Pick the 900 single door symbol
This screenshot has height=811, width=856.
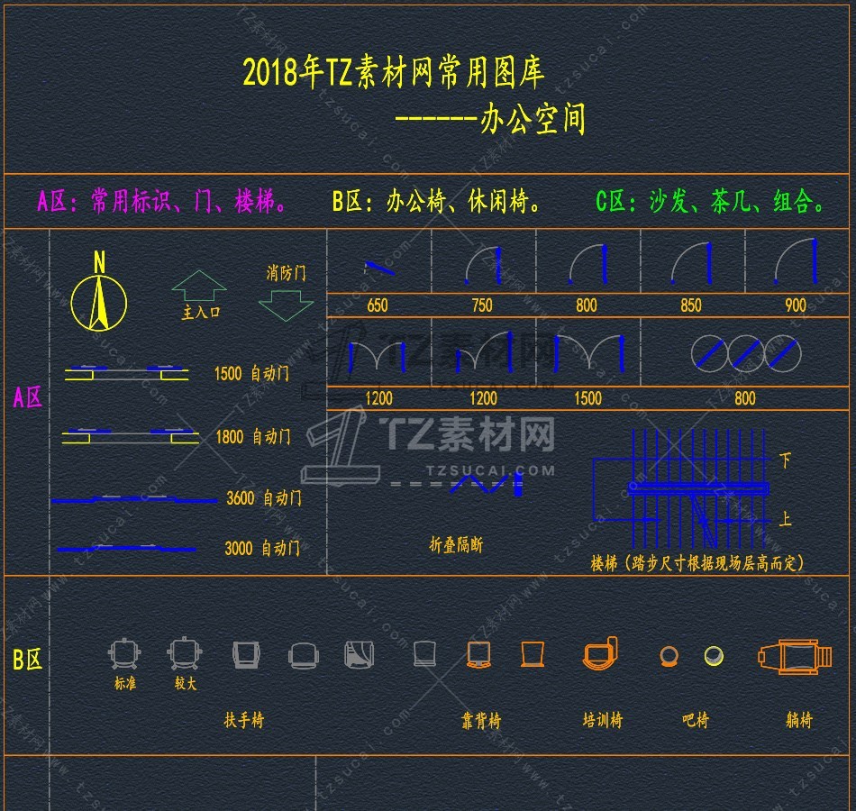pyautogui.click(x=796, y=261)
